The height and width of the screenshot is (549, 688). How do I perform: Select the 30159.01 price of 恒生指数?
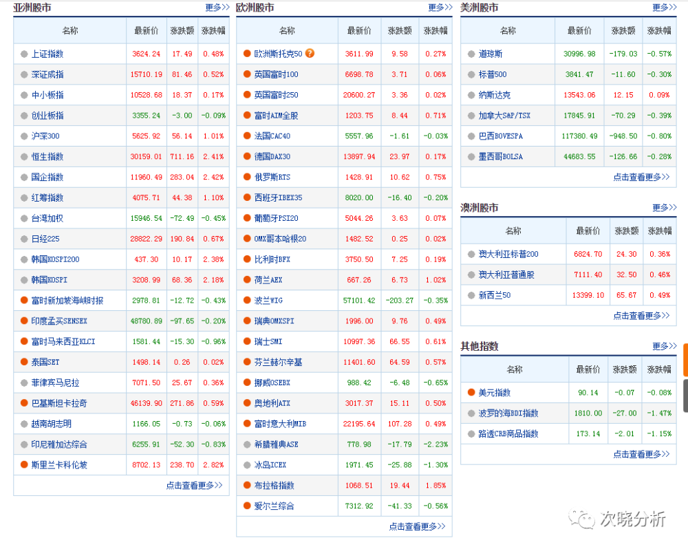[146, 157]
